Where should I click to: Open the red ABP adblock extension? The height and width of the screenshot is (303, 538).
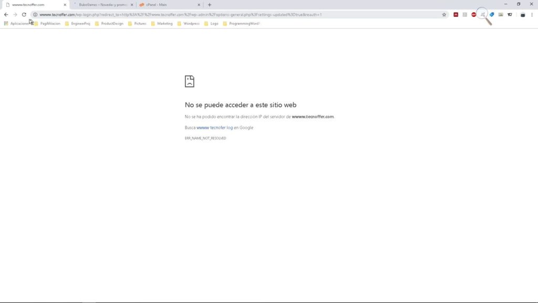click(x=473, y=15)
